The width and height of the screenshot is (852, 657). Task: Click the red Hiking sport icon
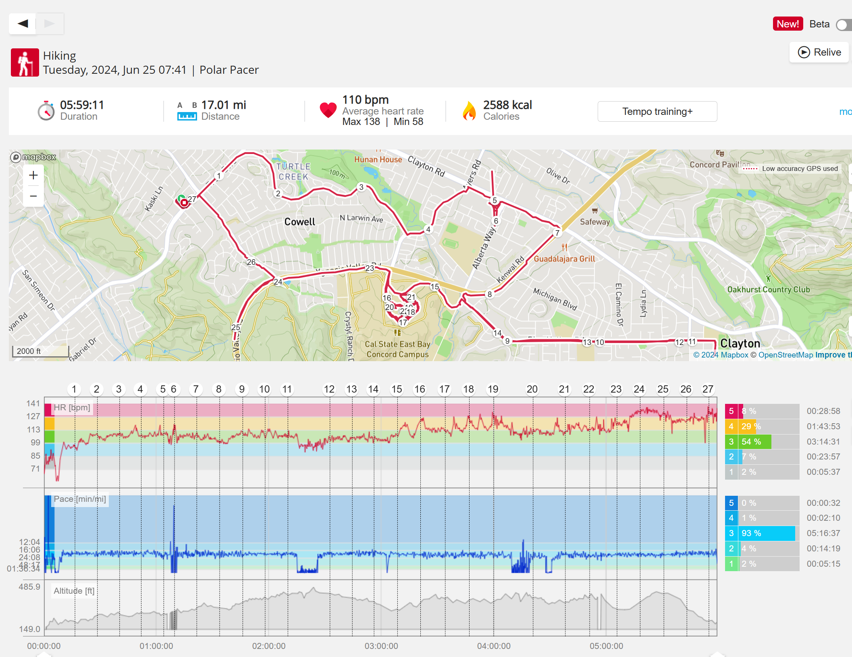click(x=25, y=62)
